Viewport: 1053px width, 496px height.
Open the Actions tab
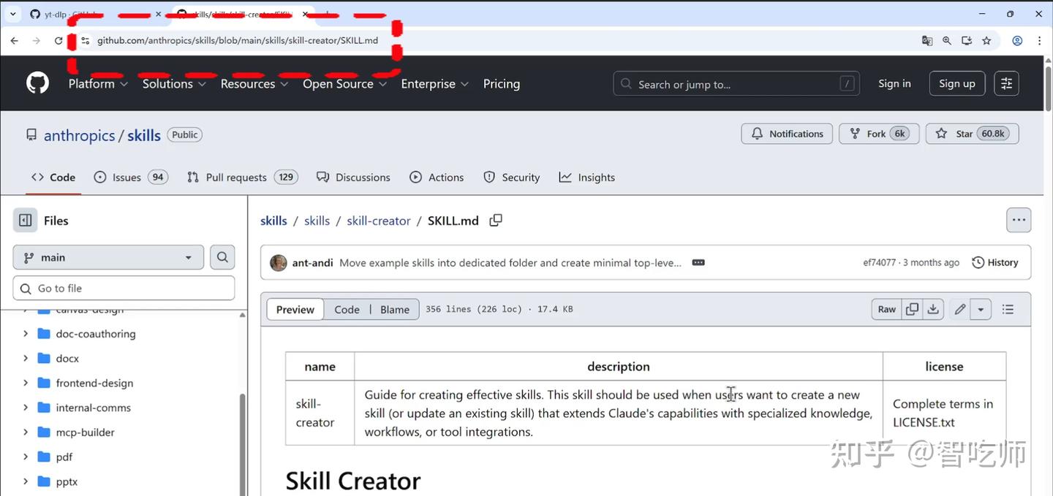click(437, 178)
